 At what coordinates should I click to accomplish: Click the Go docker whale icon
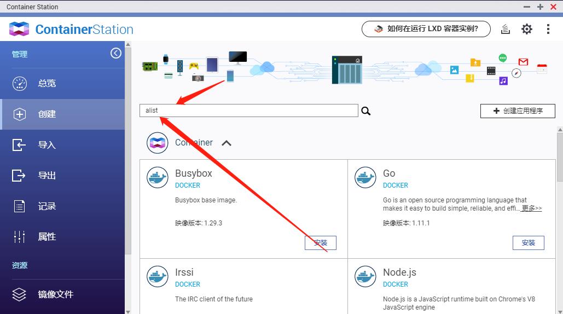(365, 178)
